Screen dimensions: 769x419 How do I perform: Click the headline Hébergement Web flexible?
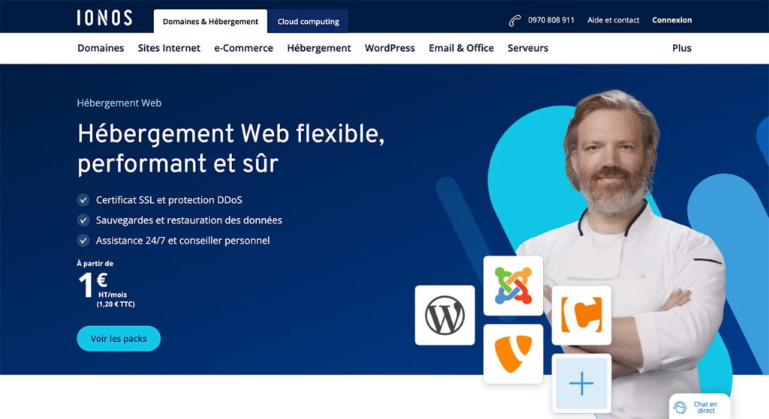coord(231,148)
